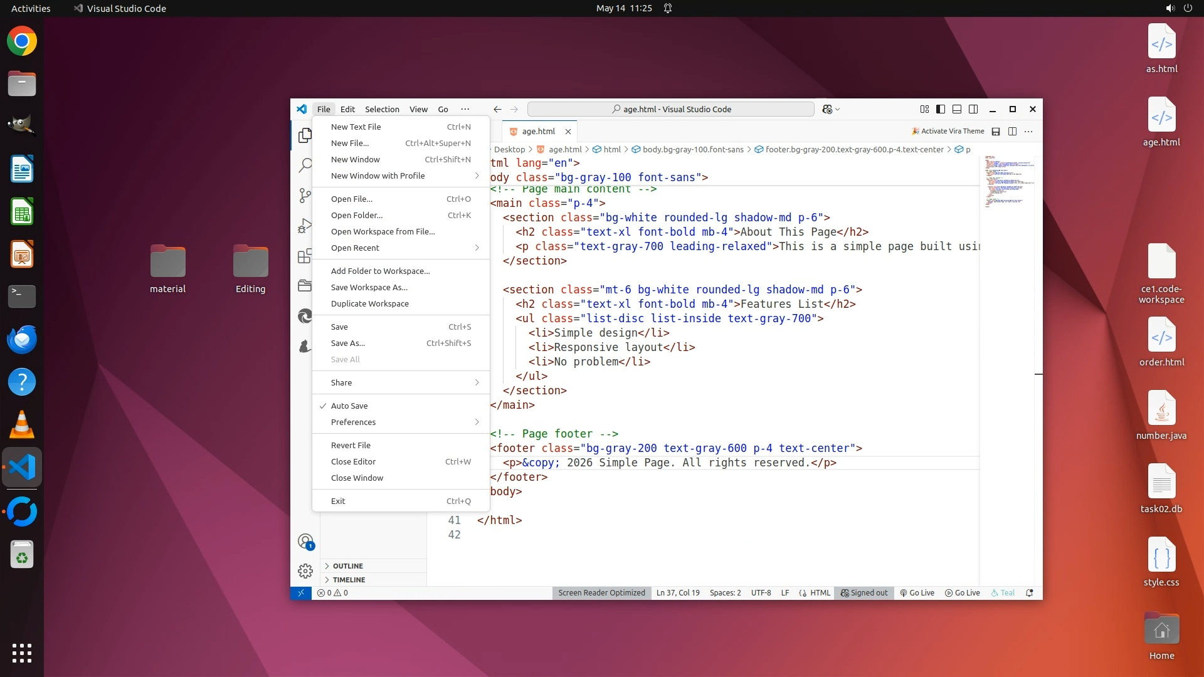Toggle the bottom panel layout button
This screenshot has height=677, width=1204.
(957, 109)
